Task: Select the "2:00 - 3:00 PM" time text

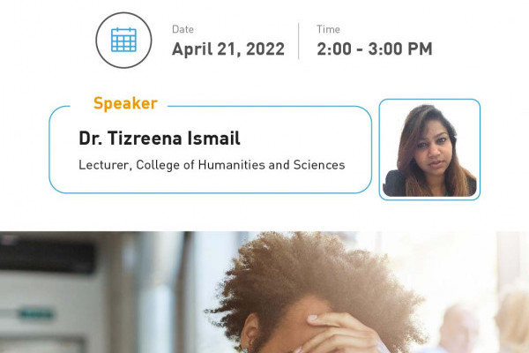Action: [x=374, y=49]
